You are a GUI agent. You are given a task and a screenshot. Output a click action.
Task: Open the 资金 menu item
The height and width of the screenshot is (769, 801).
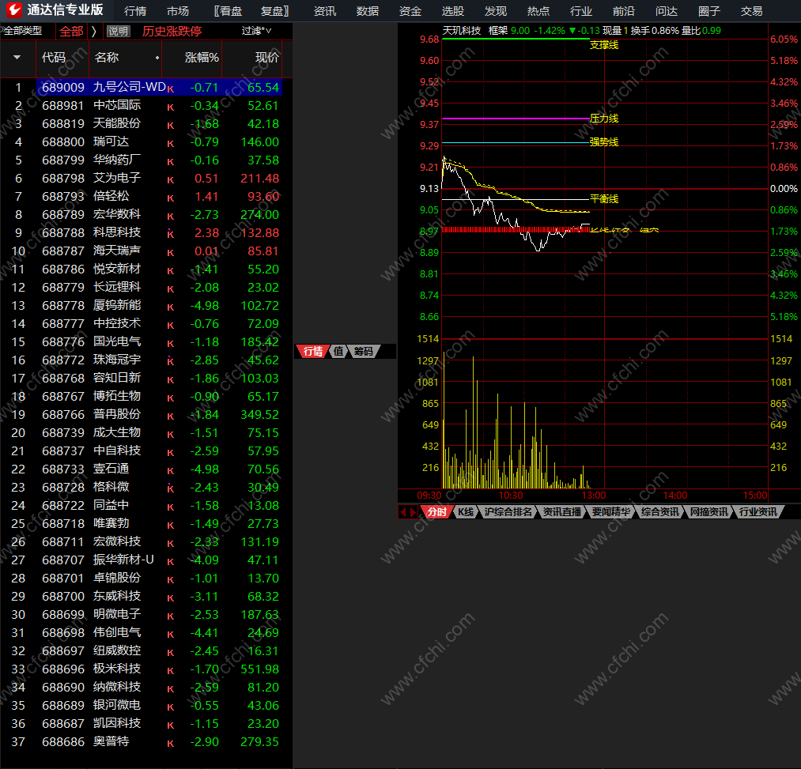pos(410,11)
